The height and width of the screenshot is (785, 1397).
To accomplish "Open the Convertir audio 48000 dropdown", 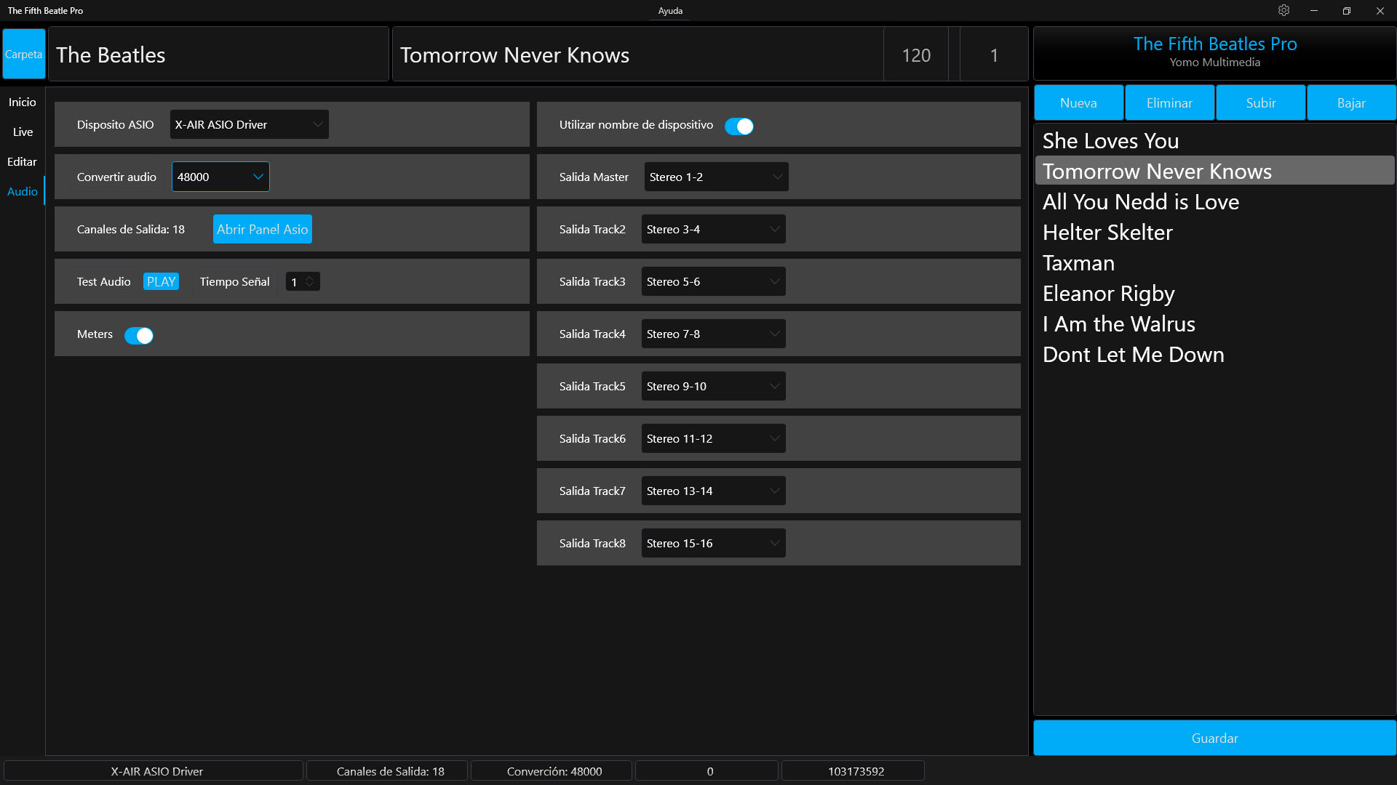I will pyautogui.click(x=220, y=177).
